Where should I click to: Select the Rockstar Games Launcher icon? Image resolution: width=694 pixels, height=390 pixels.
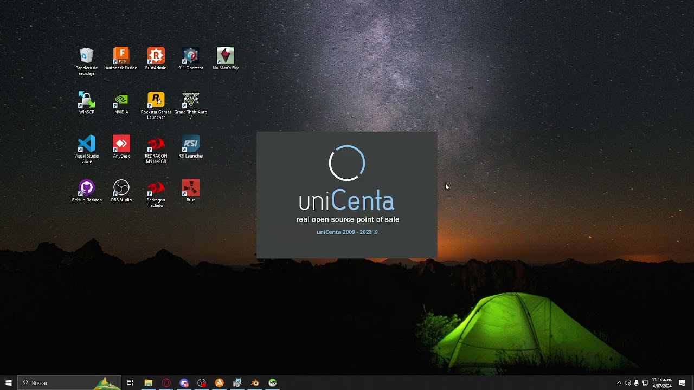pyautogui.click(x=156, y=106)
